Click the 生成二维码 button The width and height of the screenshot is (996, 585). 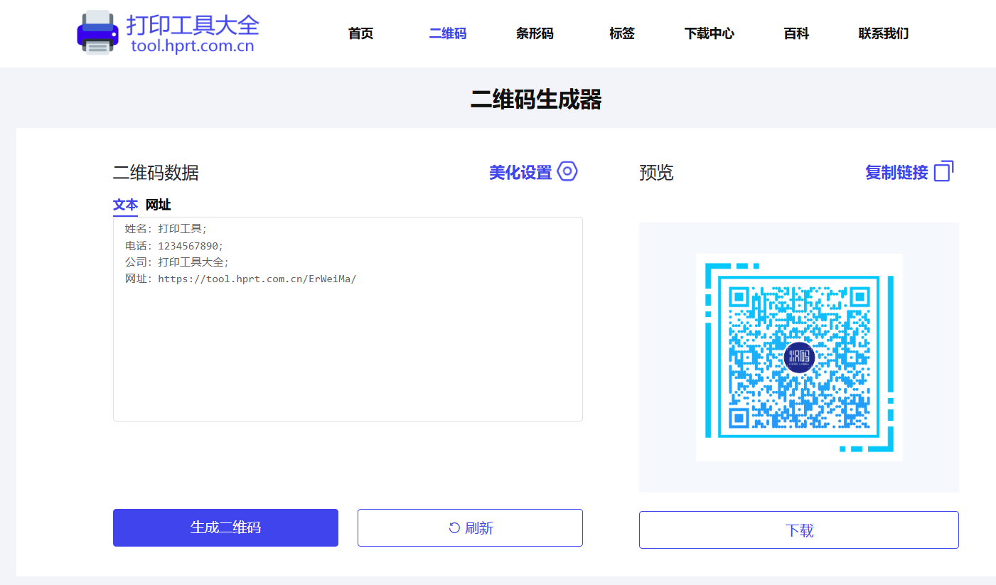point(225,527)
